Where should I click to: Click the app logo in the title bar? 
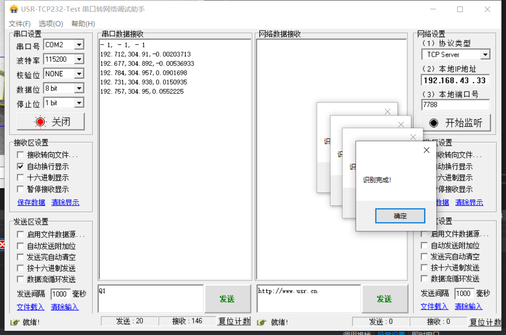[x=13, y=9]
